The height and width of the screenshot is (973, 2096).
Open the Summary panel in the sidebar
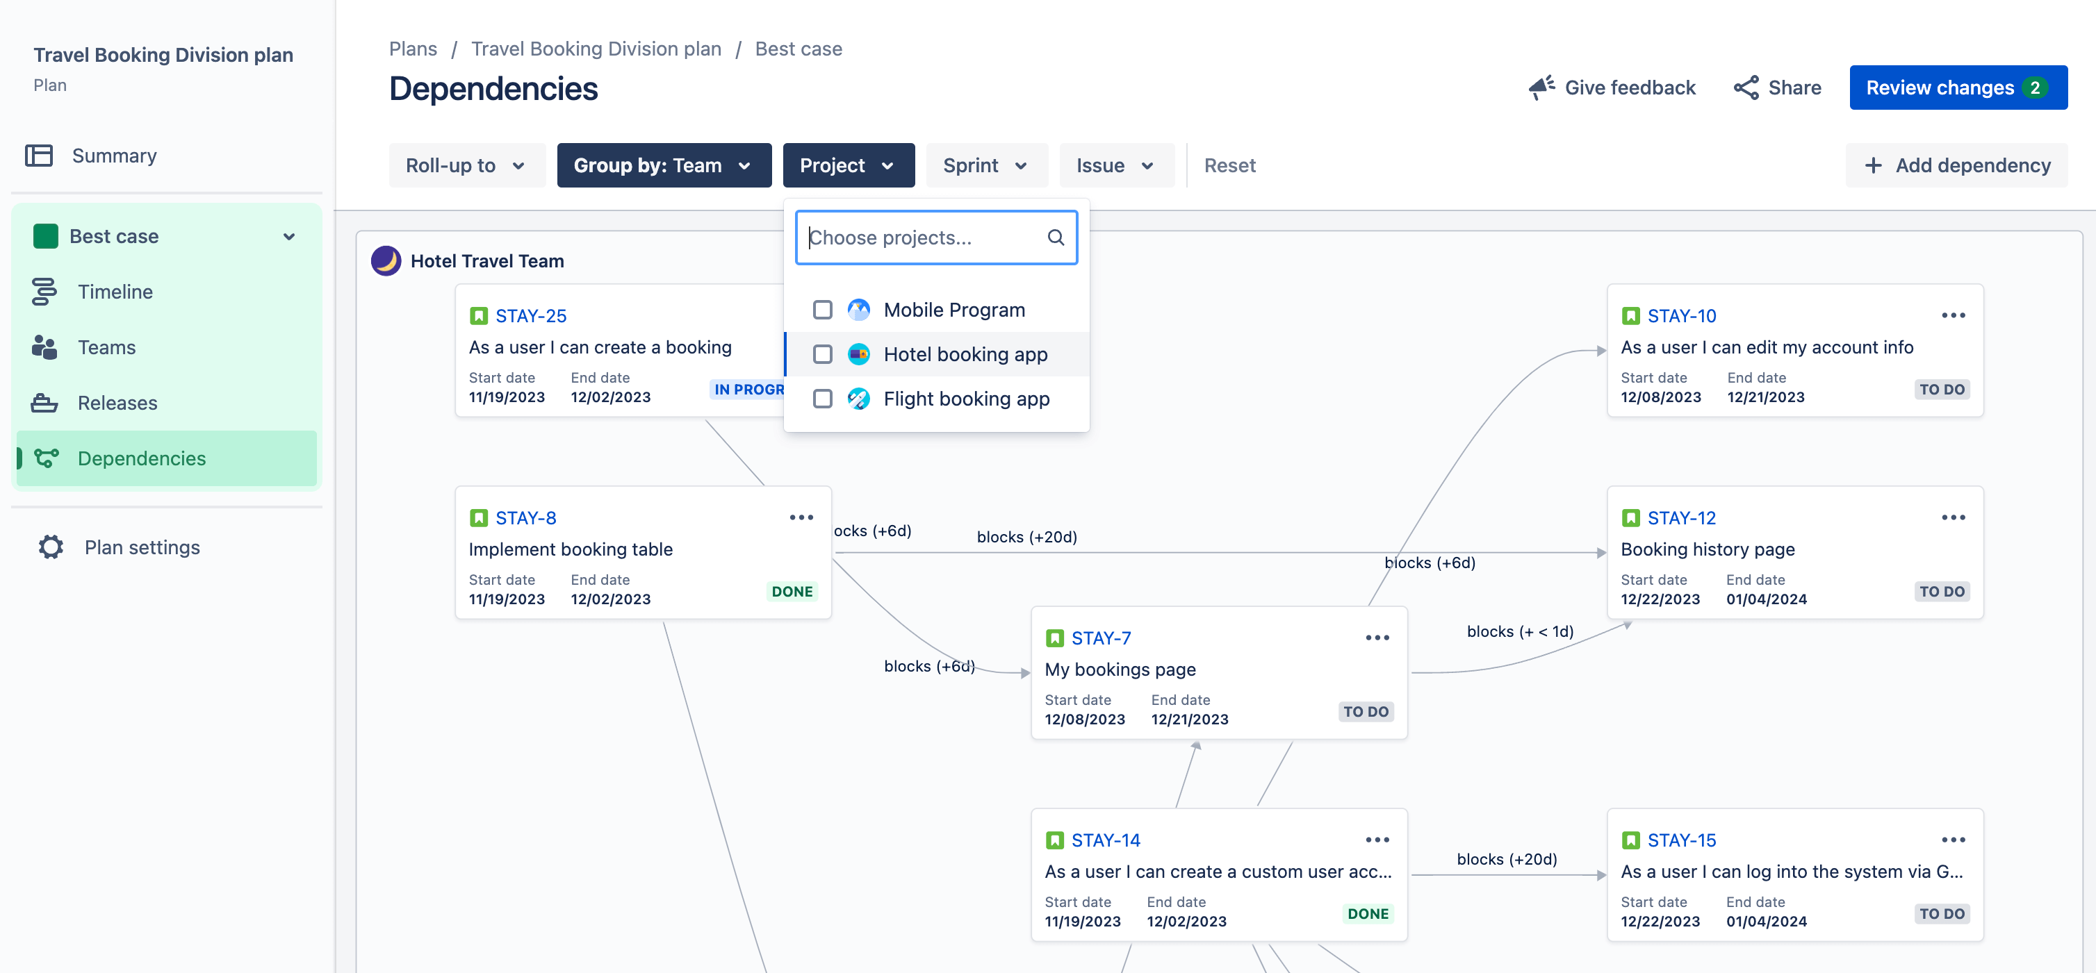tap(114, 156)
